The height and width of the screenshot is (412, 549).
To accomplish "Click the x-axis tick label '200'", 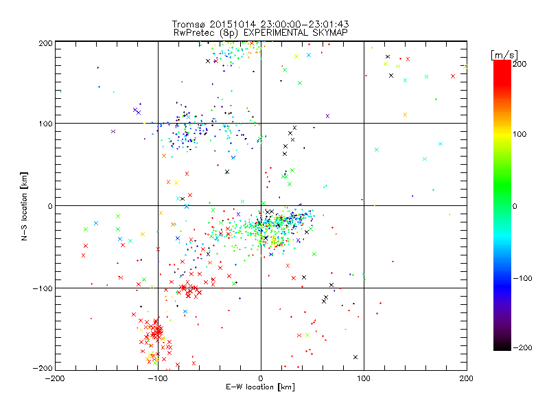I will (467, 378).
